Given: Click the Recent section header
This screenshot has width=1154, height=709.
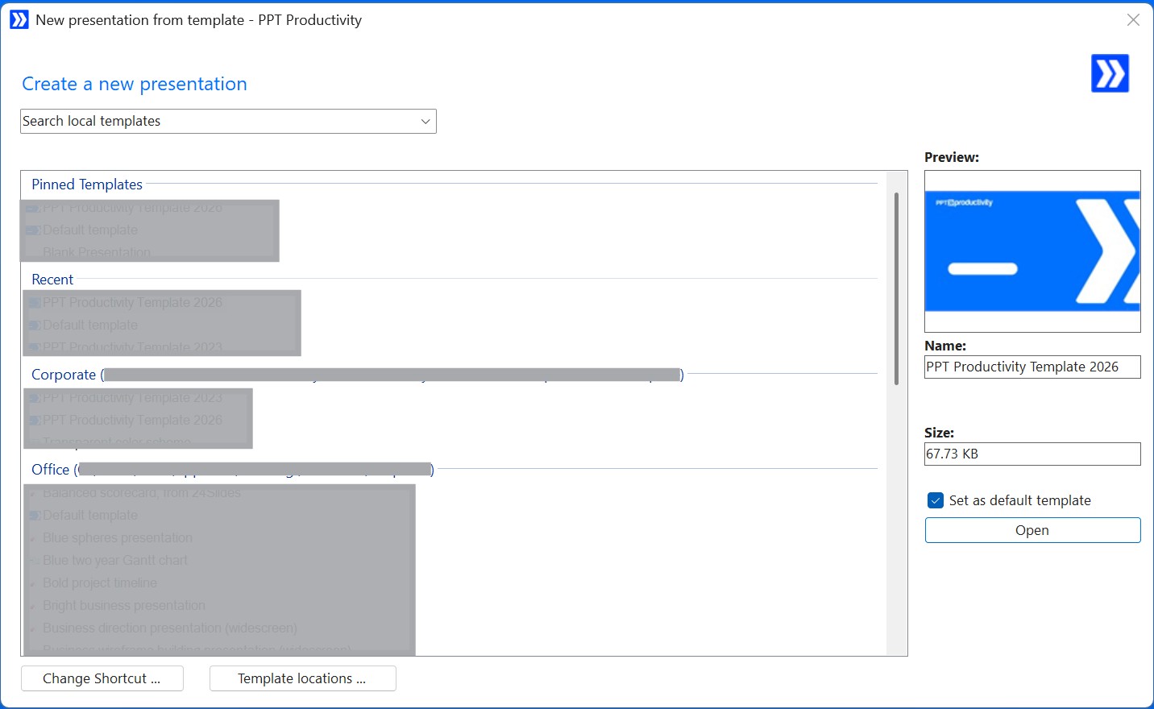Looking at the screenshot, I should click(52, 280).
